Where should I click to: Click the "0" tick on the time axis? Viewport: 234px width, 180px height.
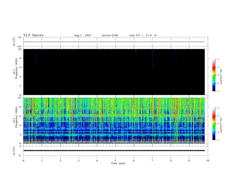[23, 161]
